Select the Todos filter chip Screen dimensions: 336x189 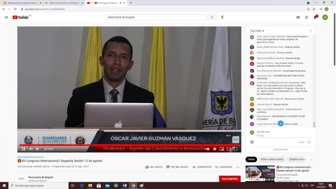(251, 159)
